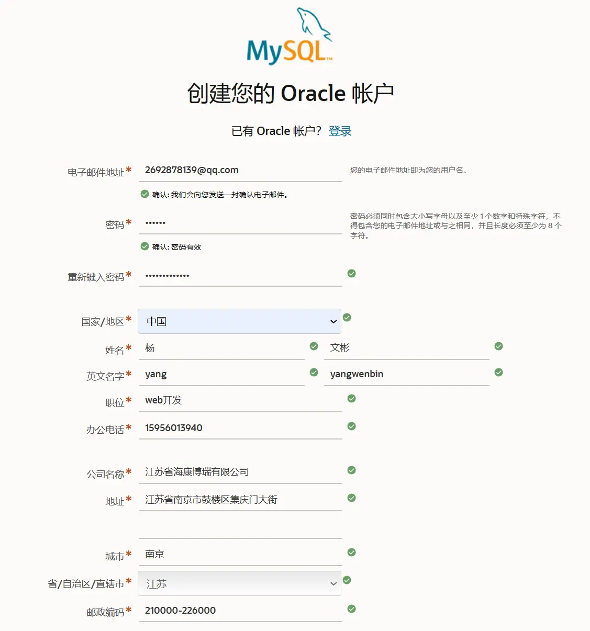The width and height of the screenshot is (590, 631).
Task: Click the green checkmark beside 地址 field
Action: point(352,498)
